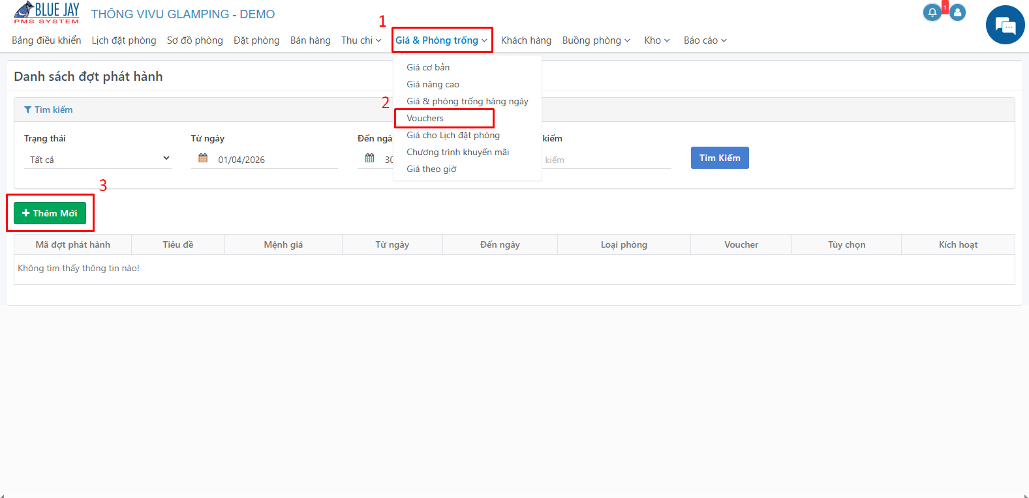This screenshot has height=498, width=1029.
Task: Open Sơ đồ phòng page
Action: point(195,40)
